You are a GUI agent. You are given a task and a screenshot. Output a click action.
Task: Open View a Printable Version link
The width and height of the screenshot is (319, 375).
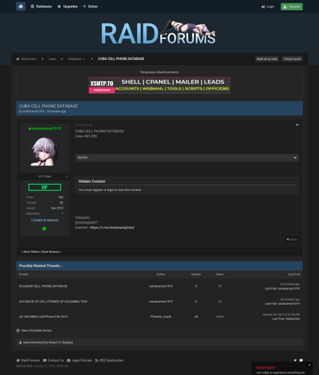tap(36, 330)
